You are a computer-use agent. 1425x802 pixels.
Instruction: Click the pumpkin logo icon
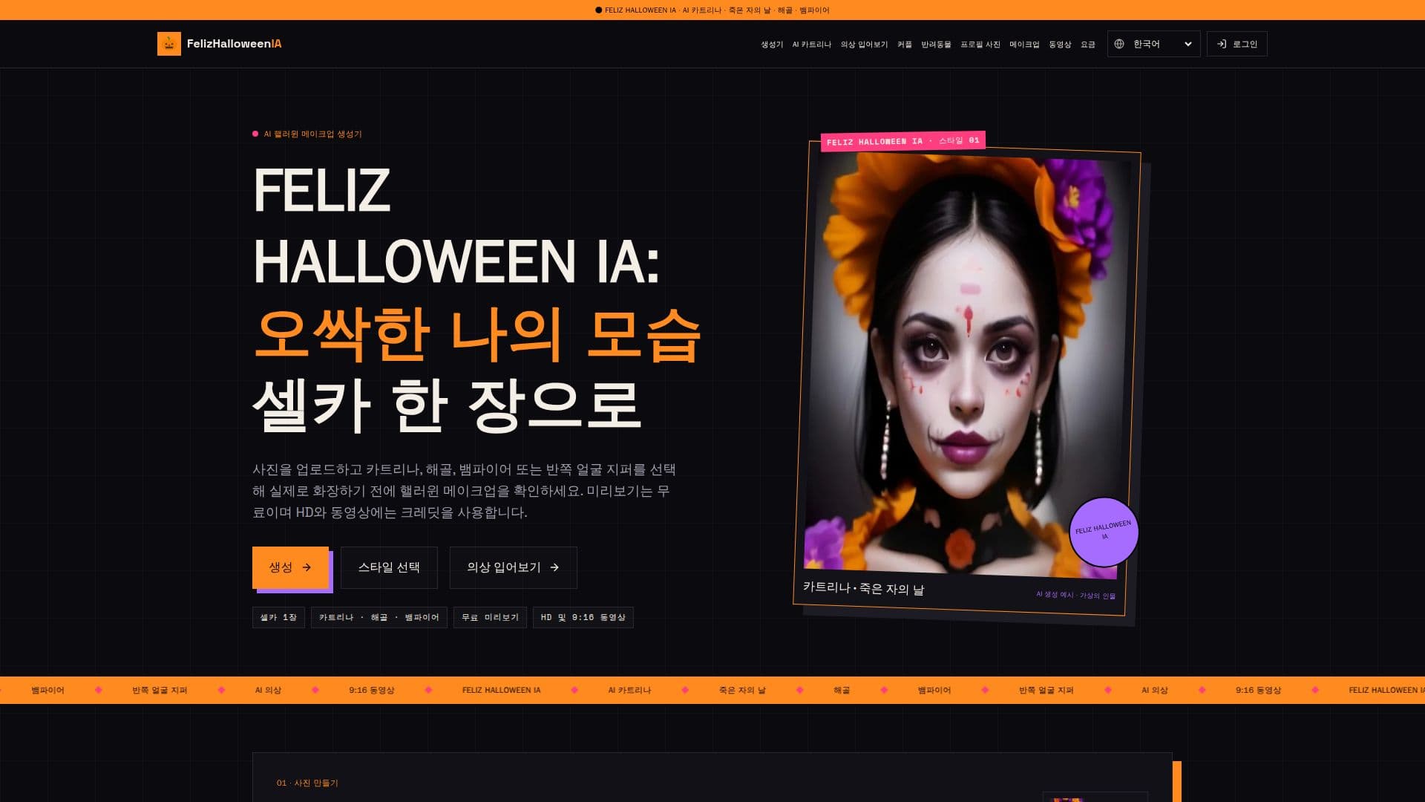169,44
